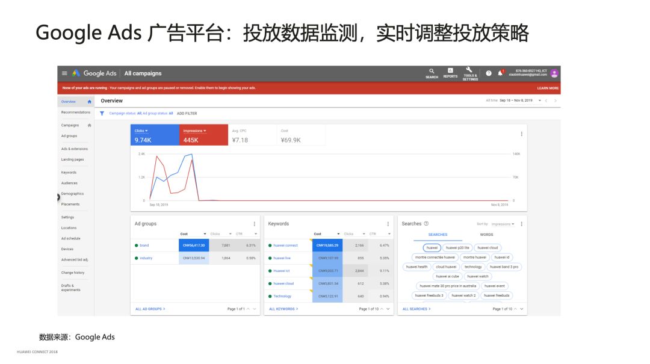Open Recommendations in sidebar
The image size is (650, 364).
75,113
